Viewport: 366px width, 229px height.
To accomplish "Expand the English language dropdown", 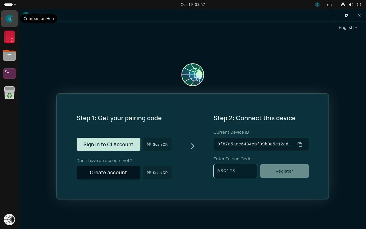I will coord(348,27).
